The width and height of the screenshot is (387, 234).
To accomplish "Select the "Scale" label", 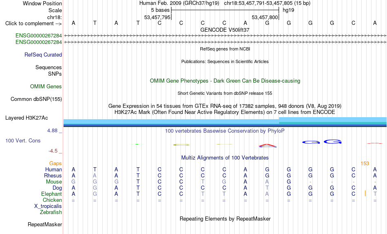I will point(55,10).
